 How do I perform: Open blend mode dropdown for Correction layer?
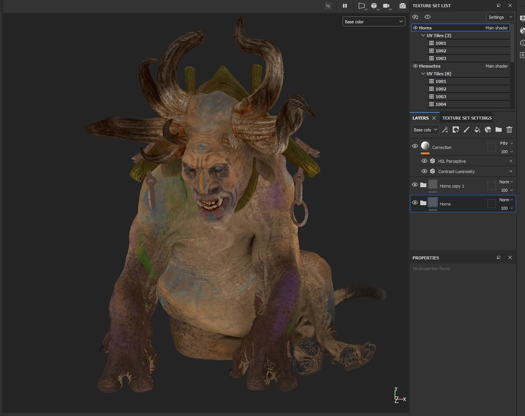coord(506,143)
